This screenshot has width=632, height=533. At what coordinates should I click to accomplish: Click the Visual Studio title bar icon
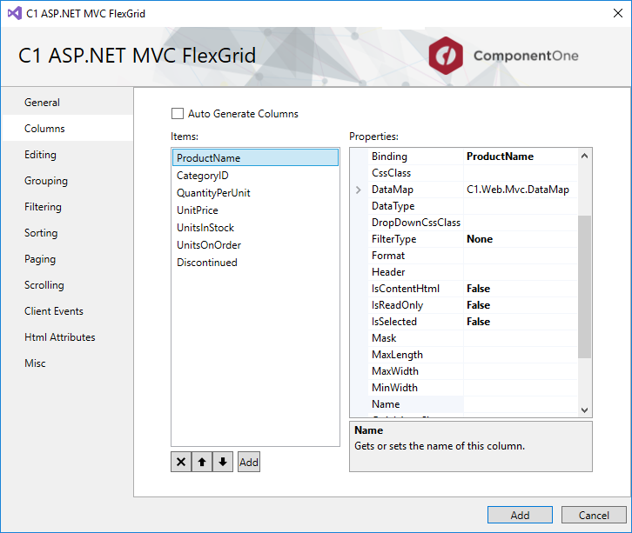click(12, 14)
